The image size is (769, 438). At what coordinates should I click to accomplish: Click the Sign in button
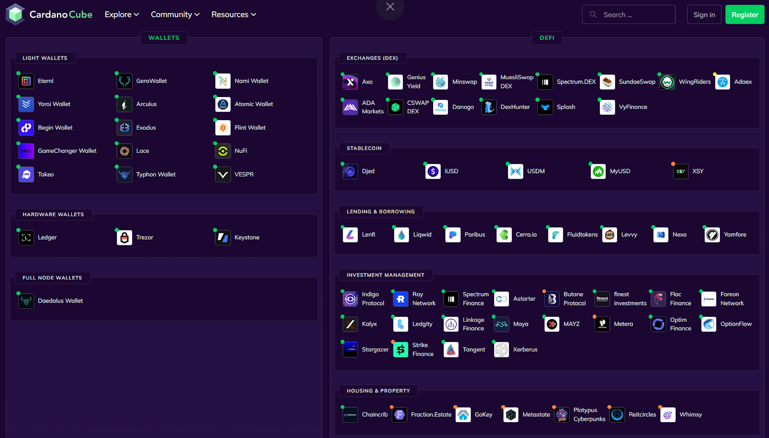(704, 14)
